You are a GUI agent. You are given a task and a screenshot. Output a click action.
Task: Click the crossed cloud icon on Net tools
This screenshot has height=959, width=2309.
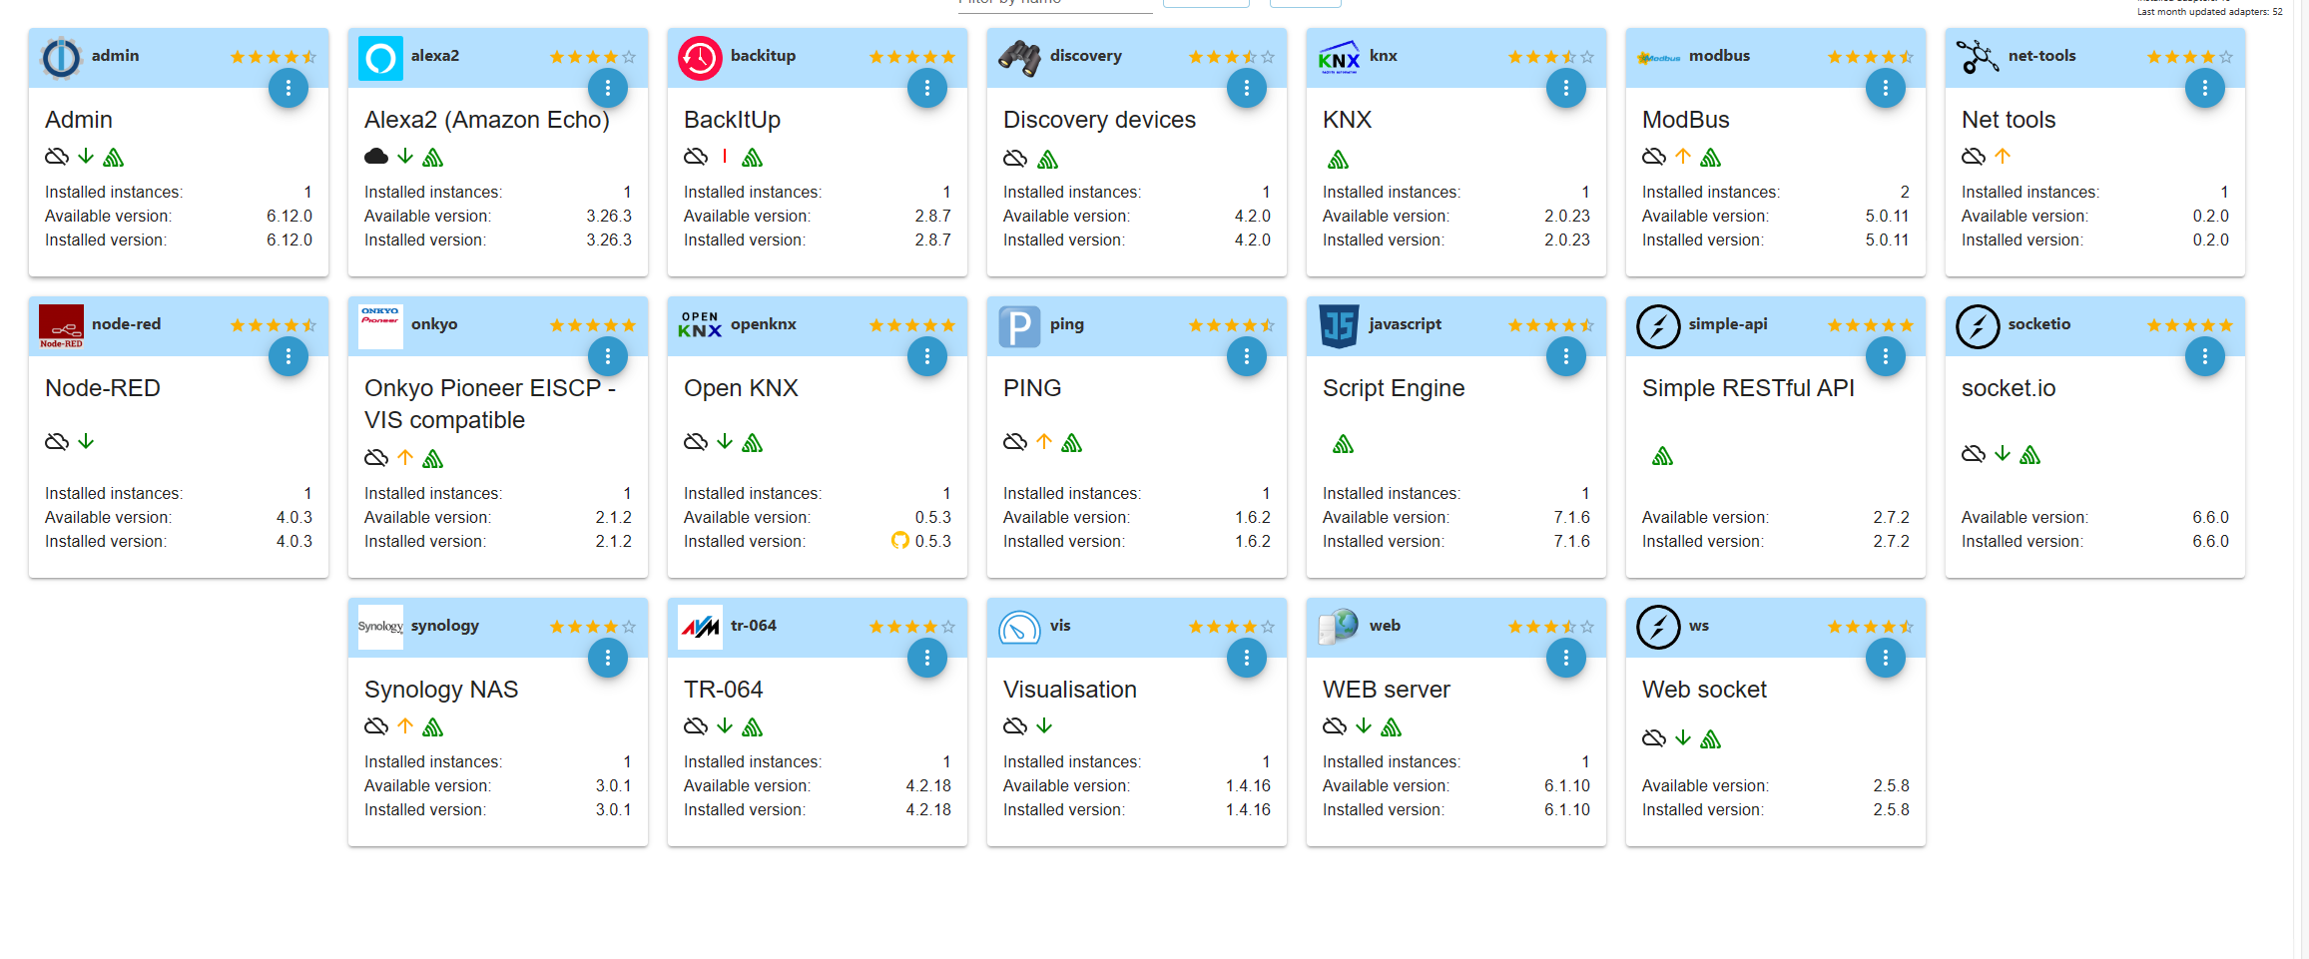1974,157
